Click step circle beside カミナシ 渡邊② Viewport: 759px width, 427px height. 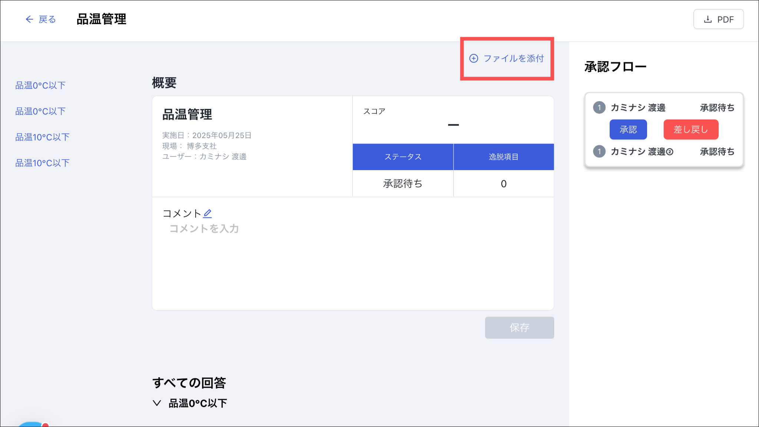click(x=599, y=152)
